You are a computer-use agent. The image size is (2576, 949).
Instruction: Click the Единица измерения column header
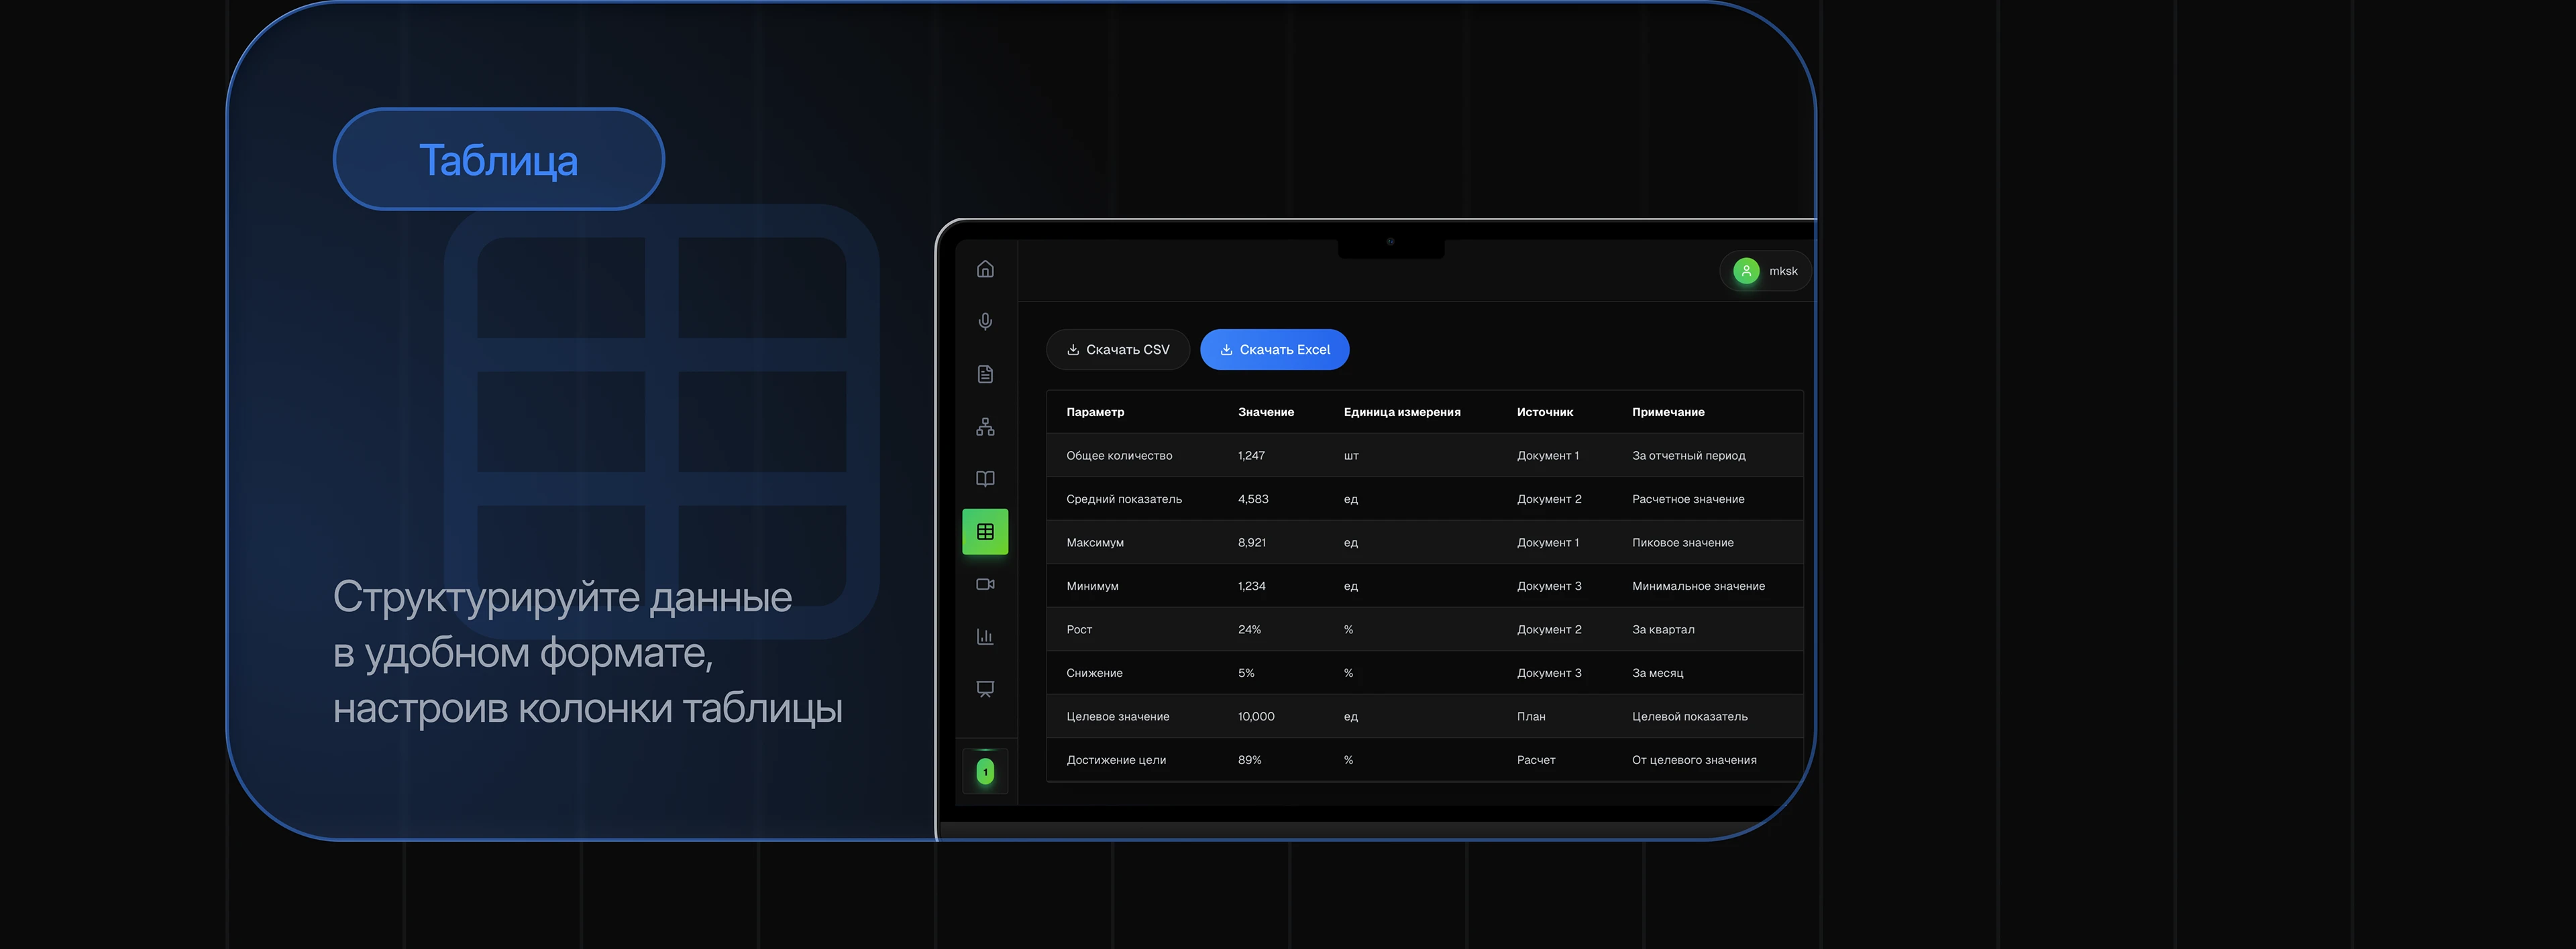coord(1401,412)
